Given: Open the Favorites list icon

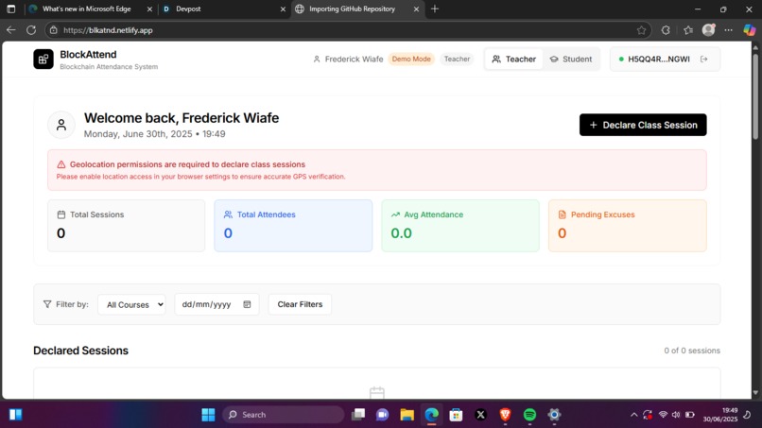Looking at the screenshot, I should 687,30.
